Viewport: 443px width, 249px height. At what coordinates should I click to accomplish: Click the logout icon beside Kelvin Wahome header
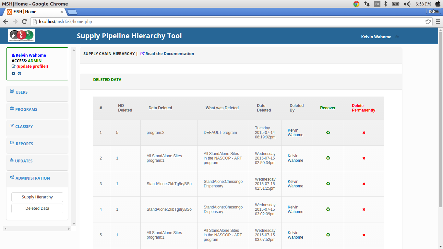tap(397, 37)
